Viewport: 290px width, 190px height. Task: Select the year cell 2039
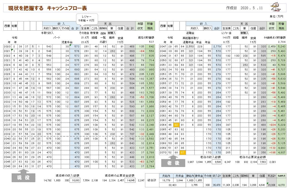click(7, 134)
